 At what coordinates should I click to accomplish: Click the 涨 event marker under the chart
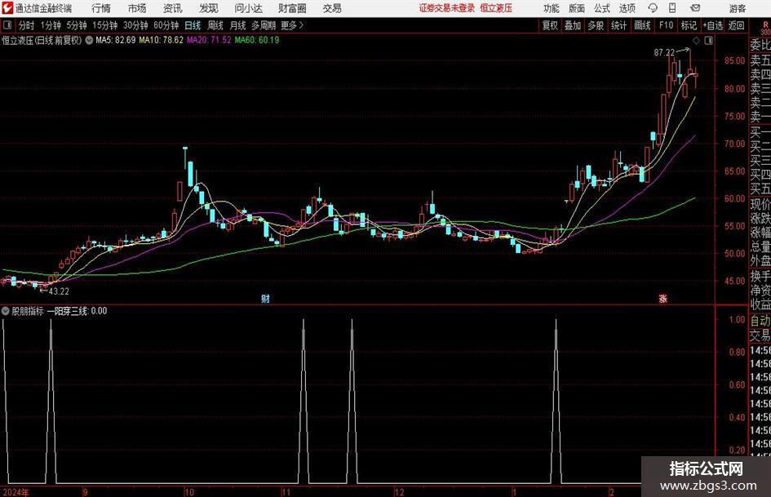tap(662, 298)
